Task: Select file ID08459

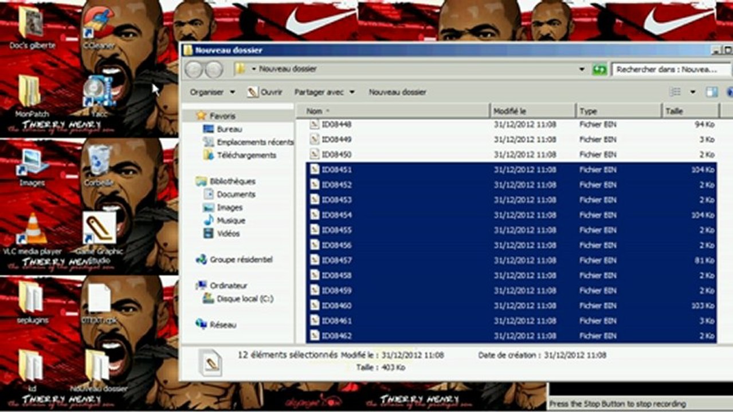Action: click(511, 290)
